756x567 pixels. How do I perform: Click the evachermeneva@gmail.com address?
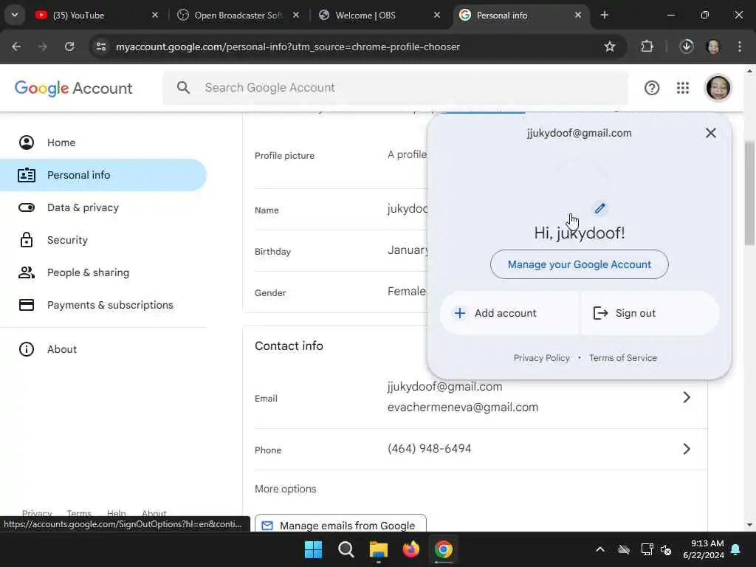tap(462, 408)
